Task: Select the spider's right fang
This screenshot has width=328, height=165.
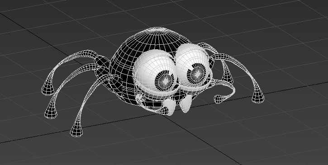Action: [186, 104]
